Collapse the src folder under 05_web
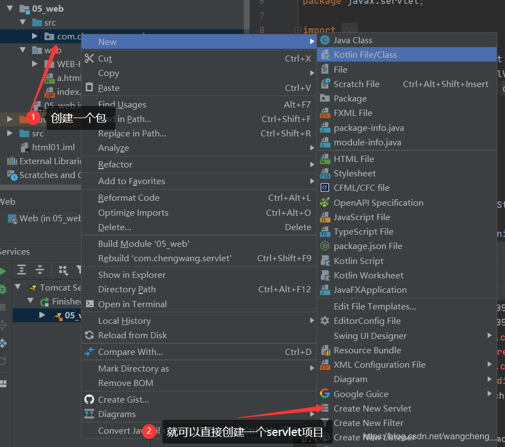The width and height of the screenshot is (505, 447). 23,22
